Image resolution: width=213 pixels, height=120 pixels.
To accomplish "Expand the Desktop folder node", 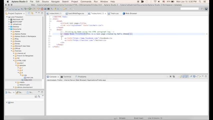I will (9, 27).
